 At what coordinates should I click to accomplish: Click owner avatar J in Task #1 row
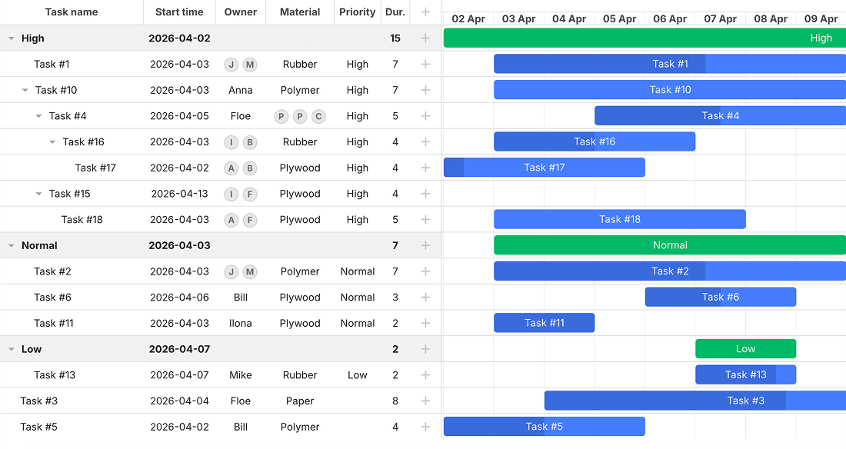point(231,65)
